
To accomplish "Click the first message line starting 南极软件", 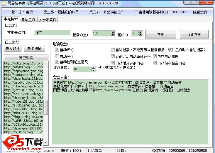I will [117, 83].
